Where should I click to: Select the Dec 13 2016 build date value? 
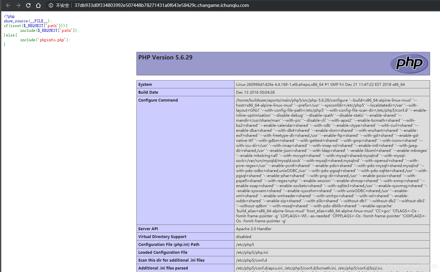coord(255,92)
